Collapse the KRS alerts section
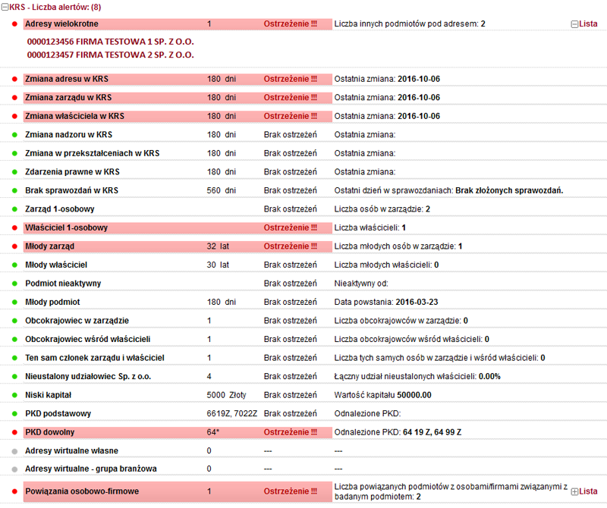Screen dimensions: 607x508 [5, 7]
